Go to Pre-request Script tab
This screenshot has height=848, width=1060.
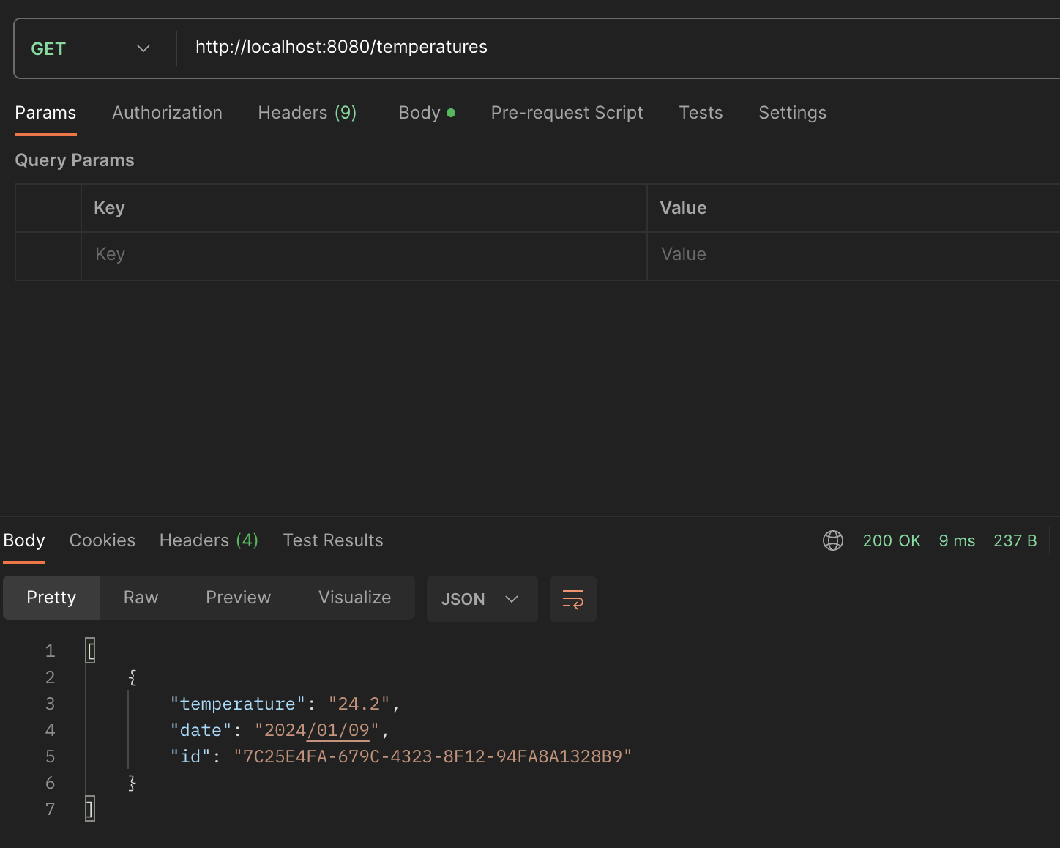click(567, 113)
